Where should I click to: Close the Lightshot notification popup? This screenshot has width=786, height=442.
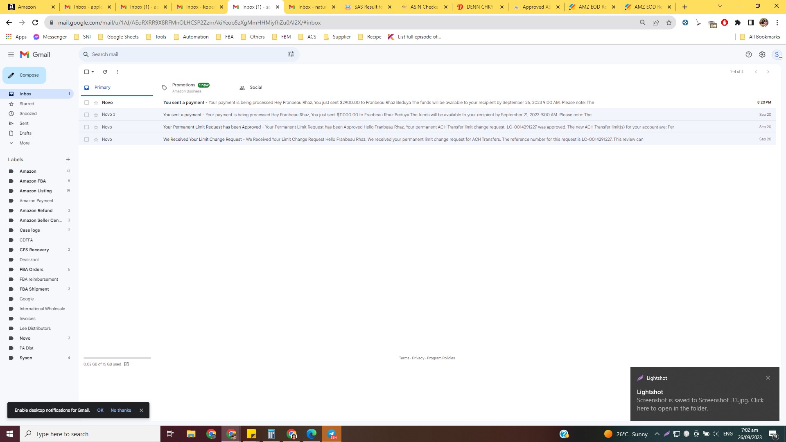pos(768,378)
